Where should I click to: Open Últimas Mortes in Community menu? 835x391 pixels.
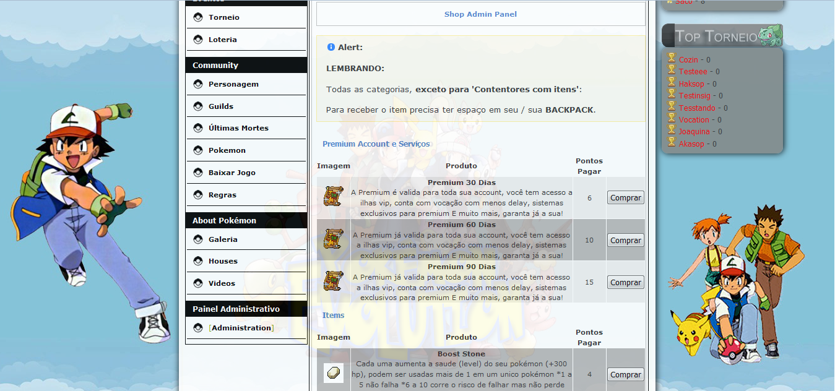pos(238,128)
